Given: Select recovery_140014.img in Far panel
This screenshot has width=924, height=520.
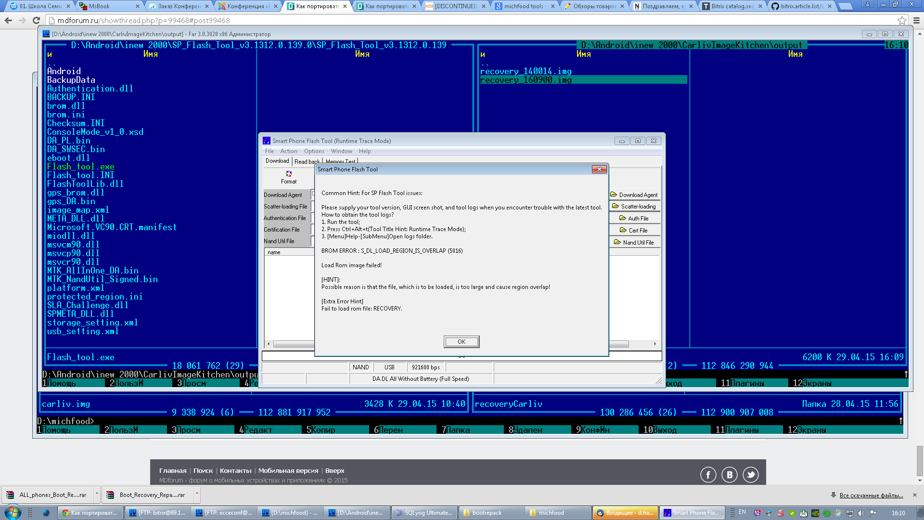Looking at the screenshot, I should tap(526, 71).
